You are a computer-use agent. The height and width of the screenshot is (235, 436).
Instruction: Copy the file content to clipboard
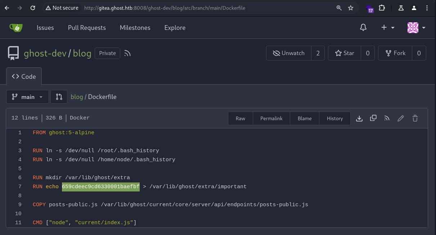[x=373, y=118]
